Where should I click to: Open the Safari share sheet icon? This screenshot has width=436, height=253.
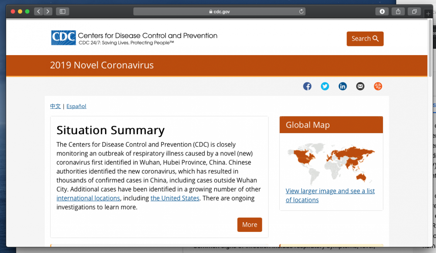[x=398, y=11]
